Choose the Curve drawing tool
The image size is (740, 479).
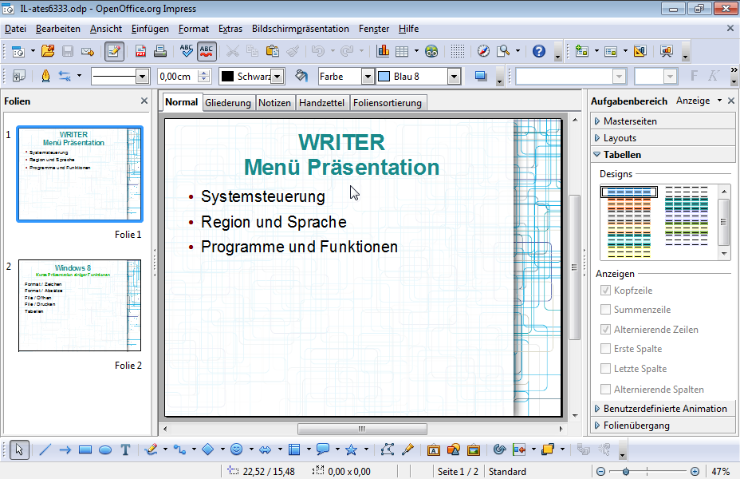coord(151,449)
